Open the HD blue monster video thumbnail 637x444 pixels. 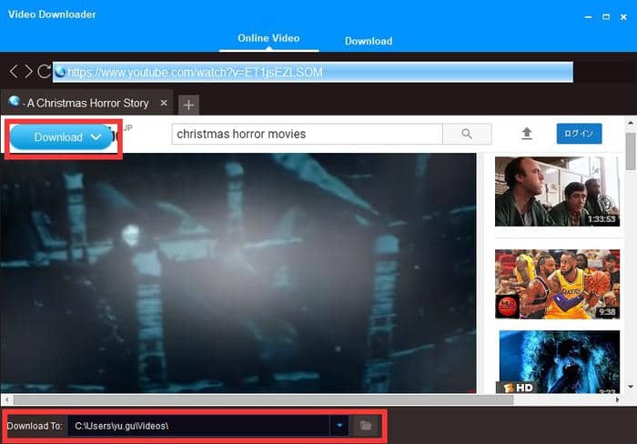[x=560, y=361]
